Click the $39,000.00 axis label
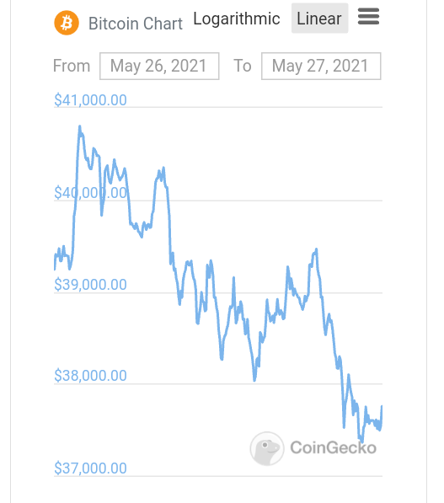This screenshot has height=503, width=444. click(90, 285)
